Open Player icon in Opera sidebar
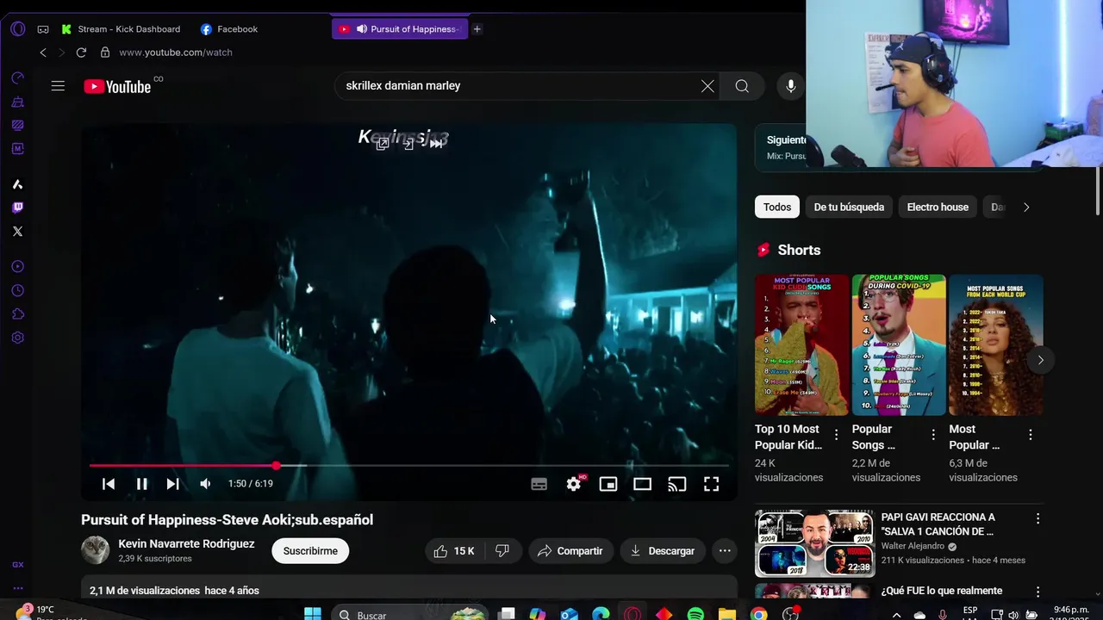 17,267
